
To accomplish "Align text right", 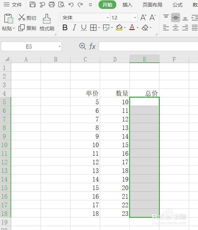I will 185,28.
